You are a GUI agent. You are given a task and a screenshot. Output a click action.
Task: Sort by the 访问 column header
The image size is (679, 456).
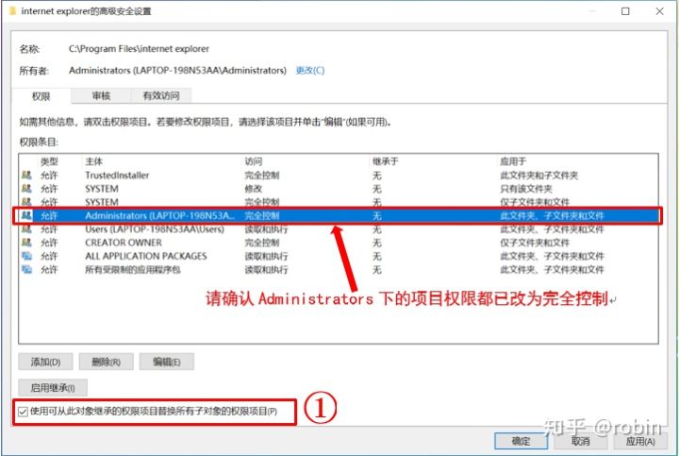pos(254,161)
